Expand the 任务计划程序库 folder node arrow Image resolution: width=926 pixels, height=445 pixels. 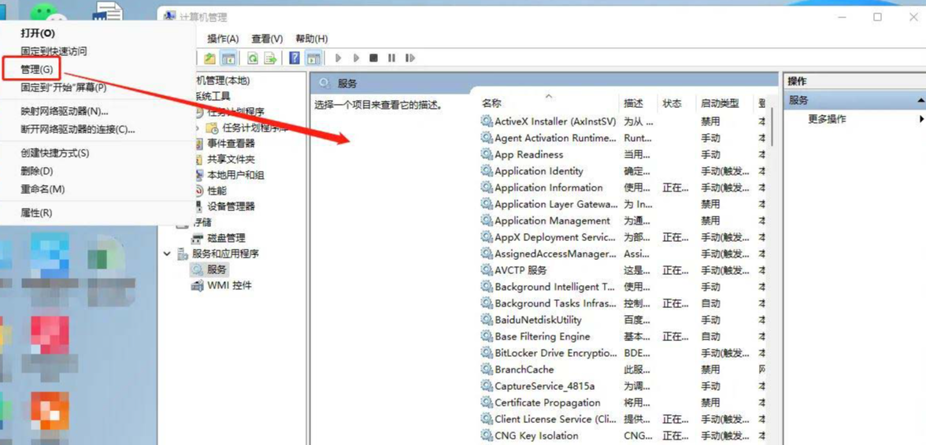point(197,128)
